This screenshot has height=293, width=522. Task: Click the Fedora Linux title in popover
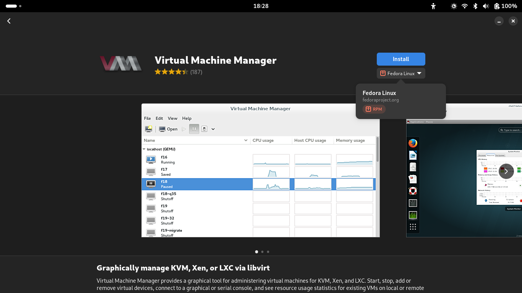click(379, 93)
